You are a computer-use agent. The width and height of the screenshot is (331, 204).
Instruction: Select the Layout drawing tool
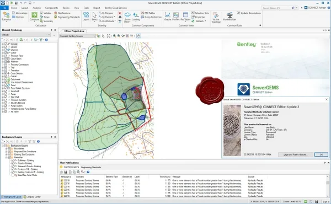(86, 17)
